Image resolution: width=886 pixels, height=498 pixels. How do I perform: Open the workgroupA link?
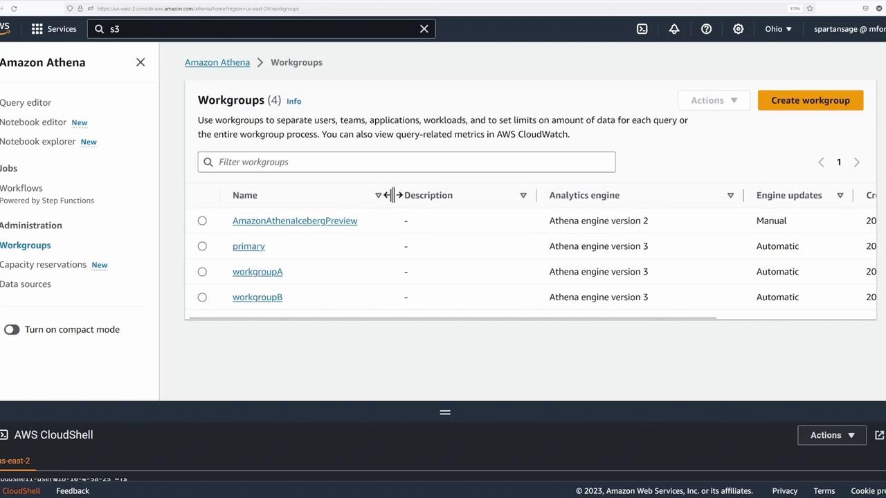tap(257, 272)
